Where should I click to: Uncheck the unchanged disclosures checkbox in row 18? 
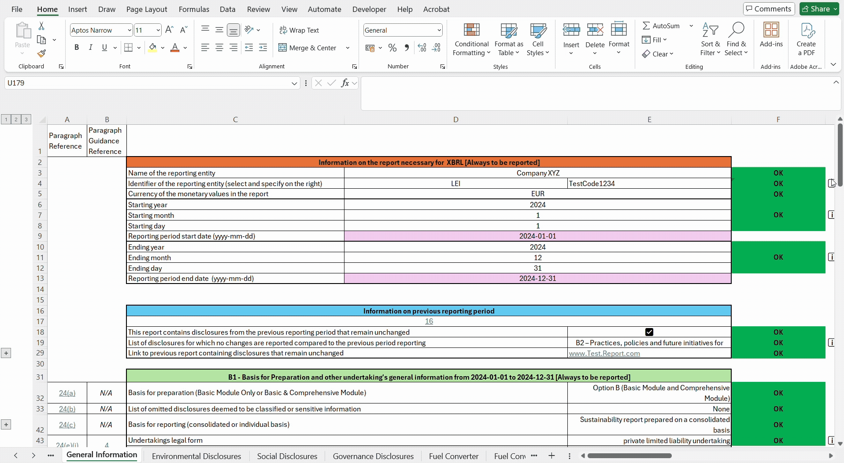pyautogui.click(x=649, y=332)
